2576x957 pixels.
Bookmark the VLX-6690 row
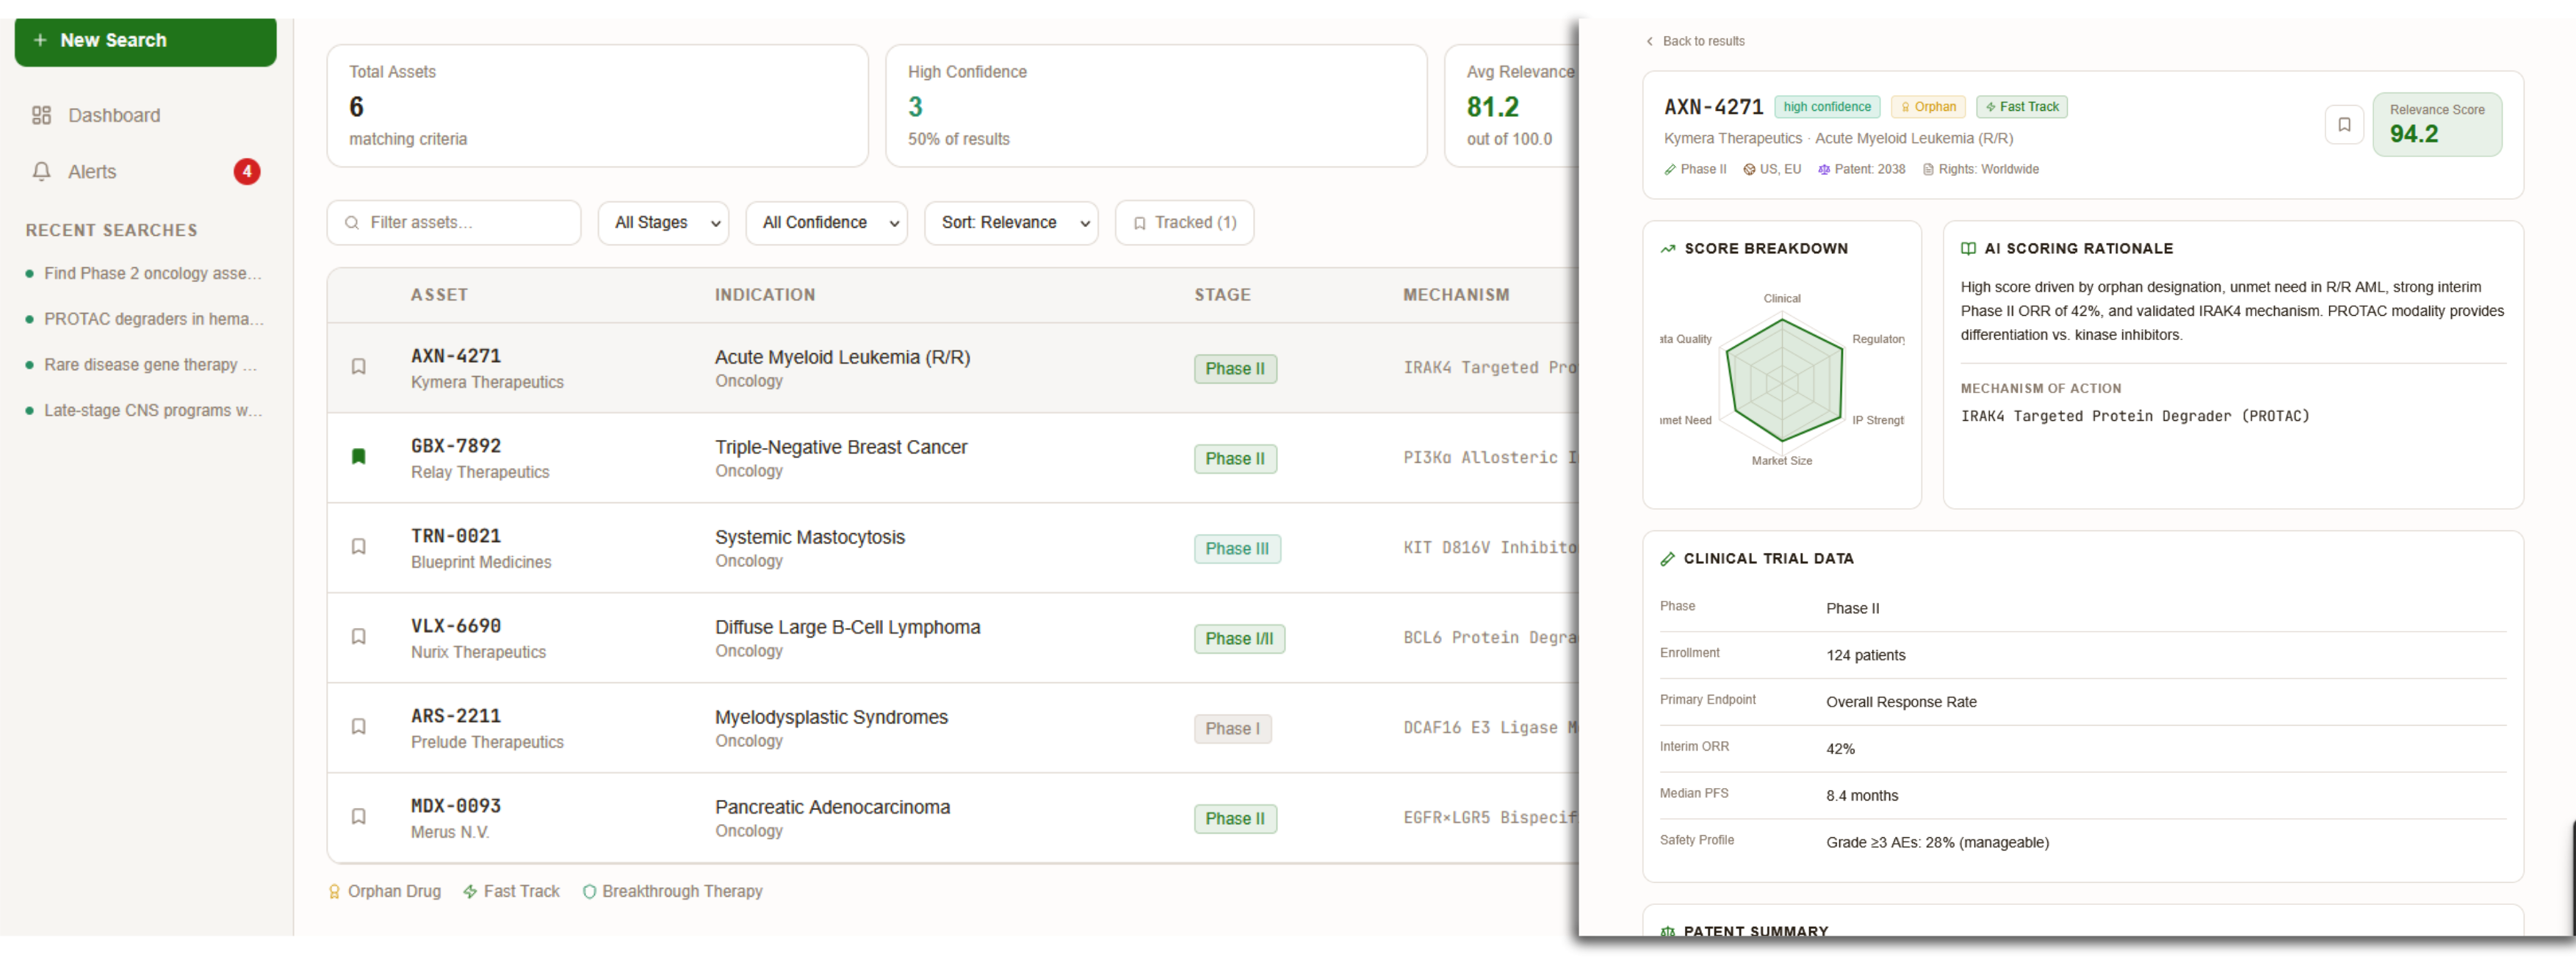coord(359,637)
